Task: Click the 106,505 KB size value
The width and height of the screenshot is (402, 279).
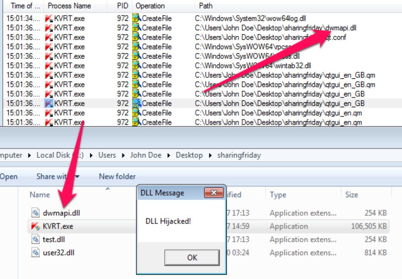Action: click(x=368, y=226)
